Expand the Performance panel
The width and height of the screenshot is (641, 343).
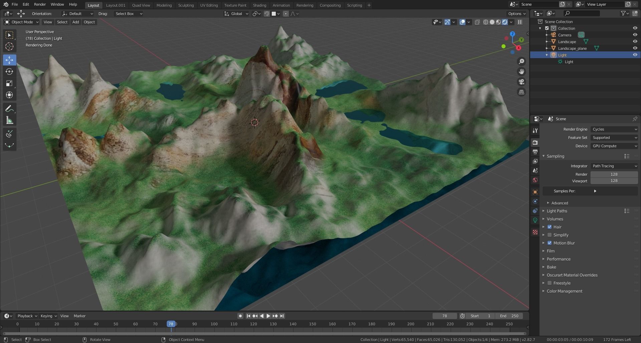tap(558, 259)
